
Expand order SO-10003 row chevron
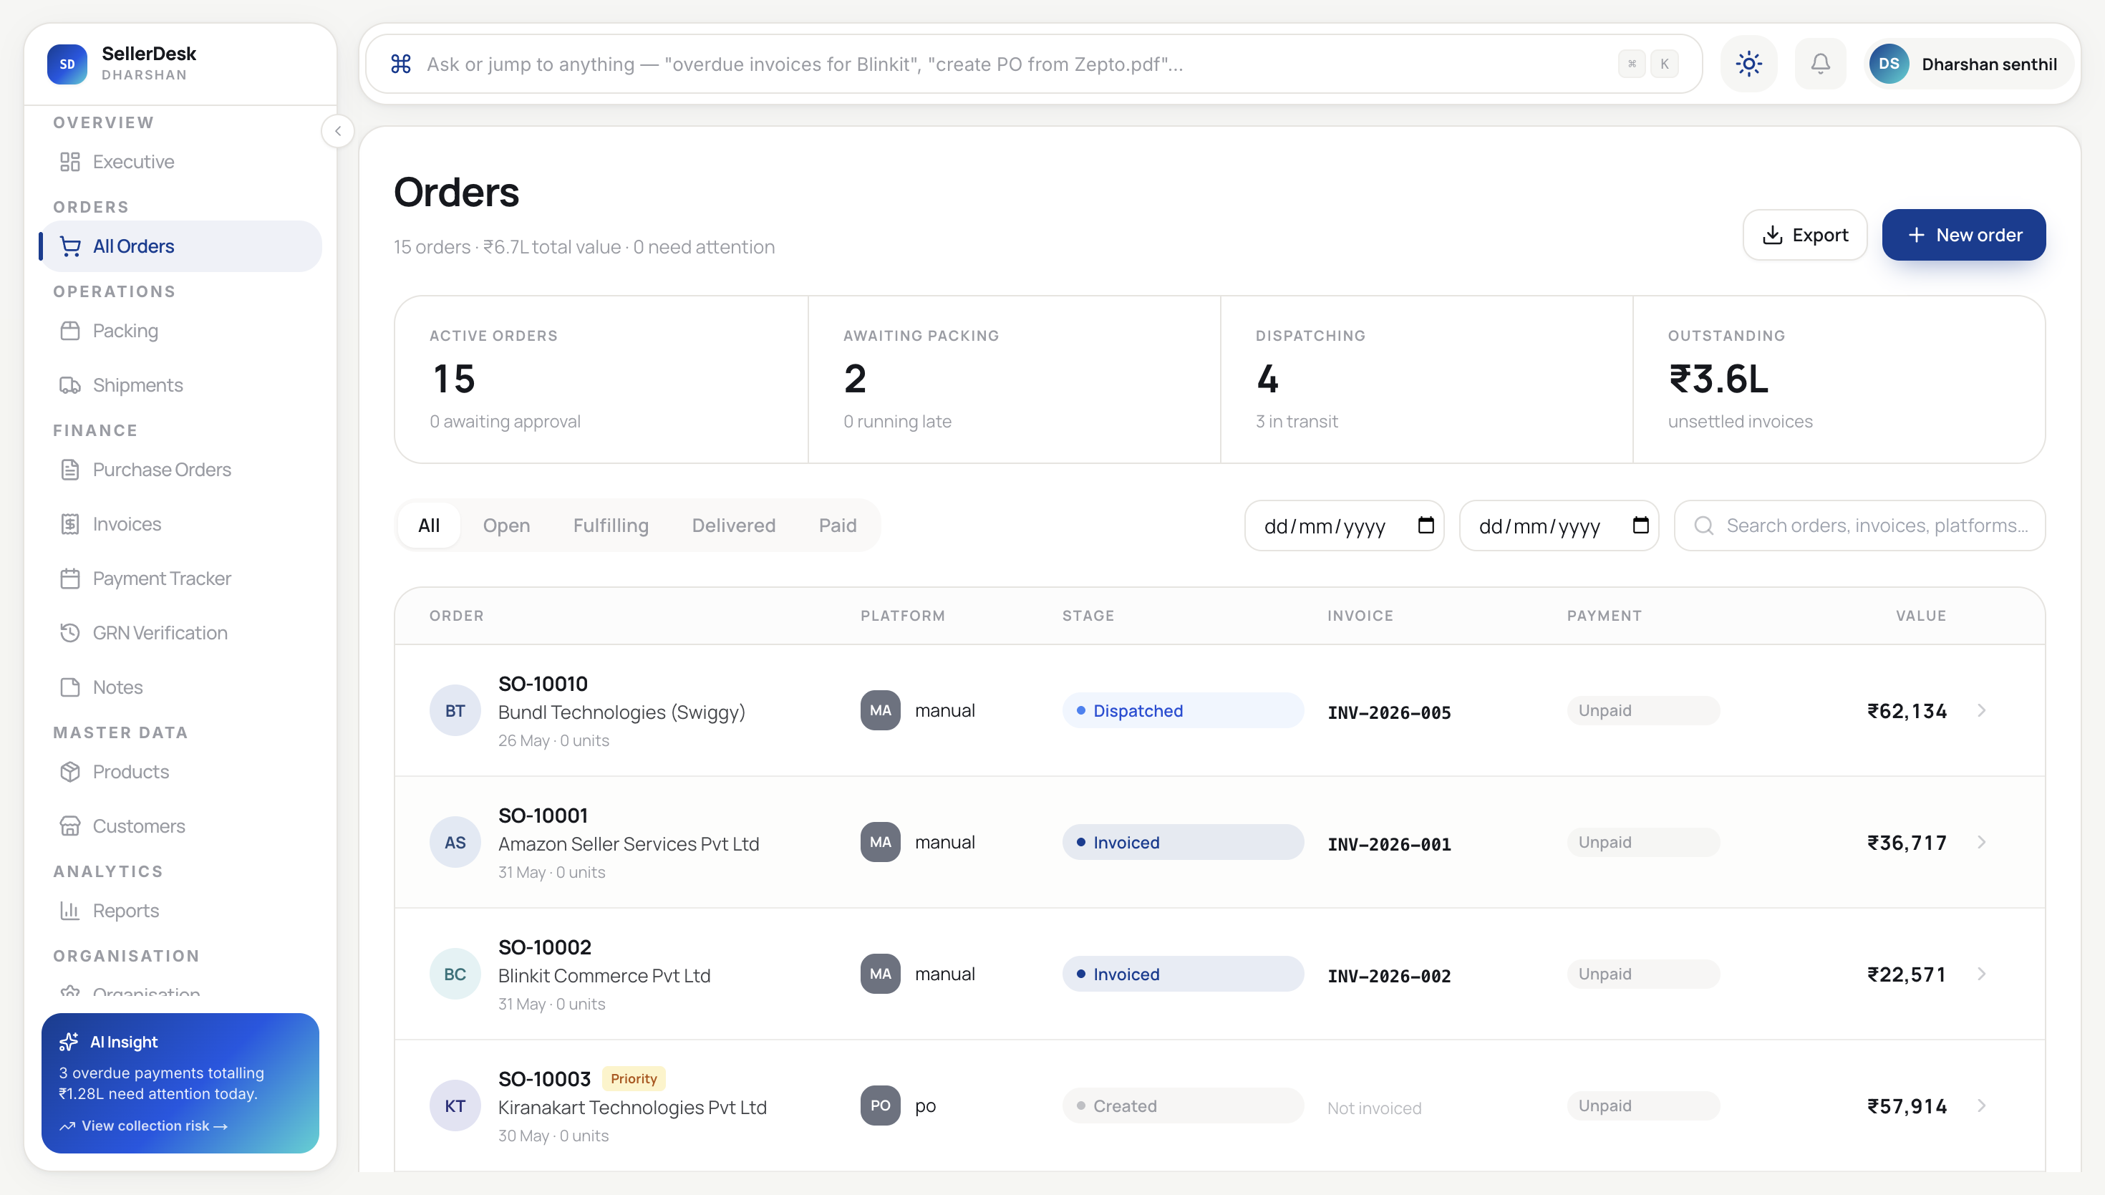[x=1981, y=1106]
